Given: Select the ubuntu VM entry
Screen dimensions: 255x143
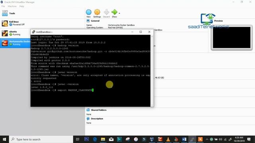Looking at the screenshot, I should (16, 33).
